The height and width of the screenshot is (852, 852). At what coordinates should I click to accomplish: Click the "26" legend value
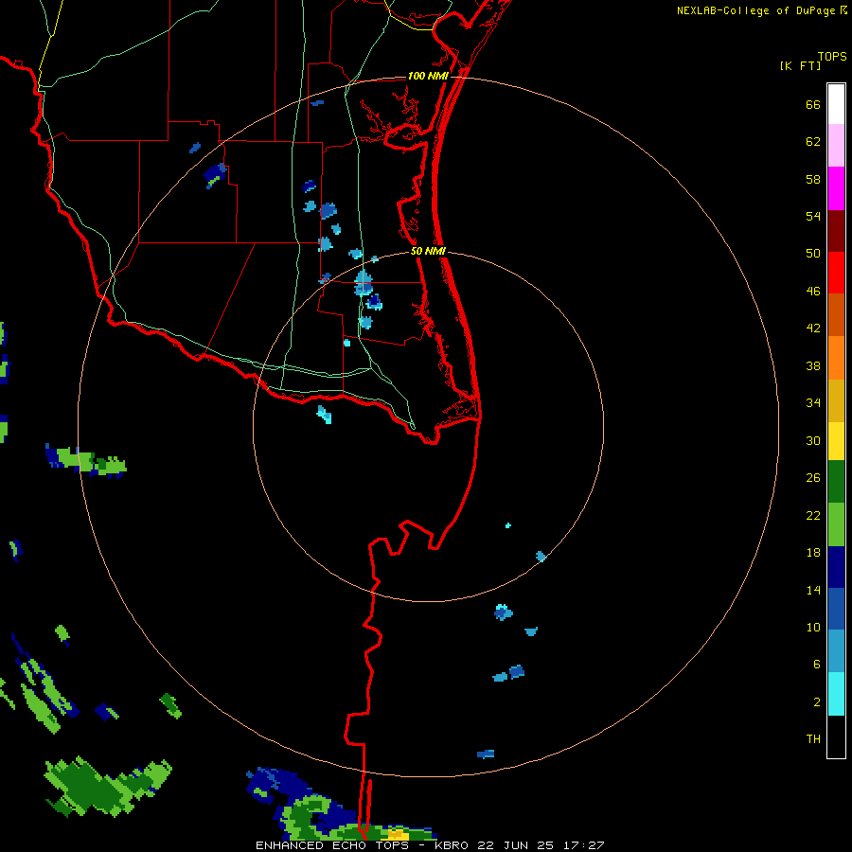(x=813, y=478)
